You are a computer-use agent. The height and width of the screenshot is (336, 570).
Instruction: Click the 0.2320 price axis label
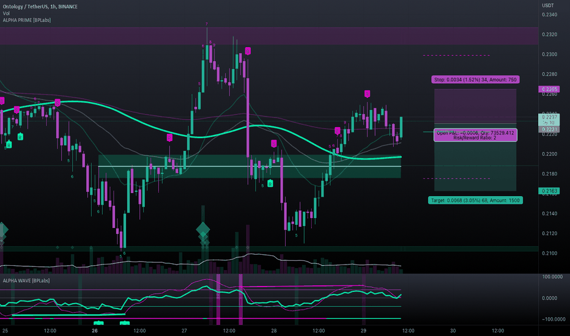[x=549, y=34]
